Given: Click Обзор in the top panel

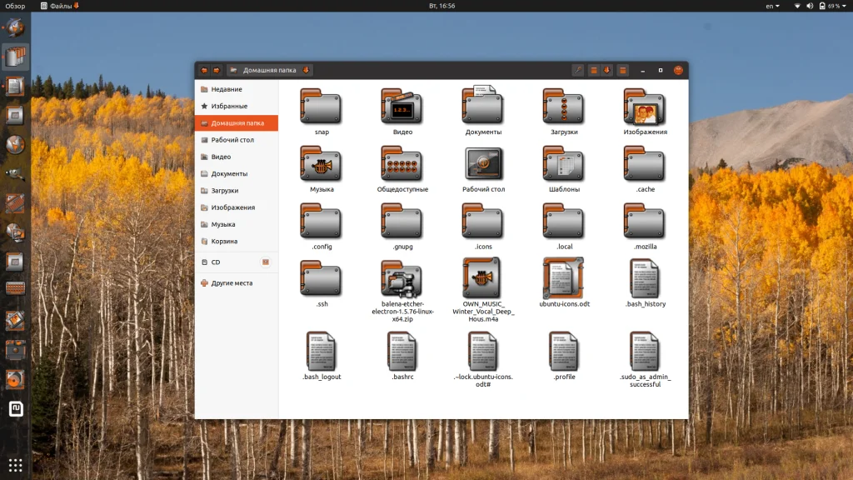Looking at the screenshot, I should [x=15, y=6].
